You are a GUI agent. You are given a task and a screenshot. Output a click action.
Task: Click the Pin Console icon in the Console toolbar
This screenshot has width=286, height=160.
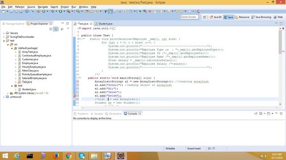[256, 114]
